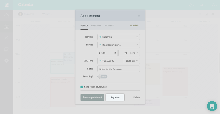Open the Cassandra provider selector in calendar
This screenshot has width=220, height=114.
(x=28, y=14)
